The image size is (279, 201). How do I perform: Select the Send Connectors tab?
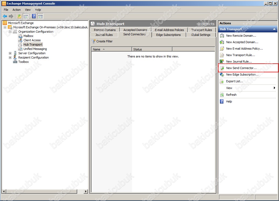coord(135,34)
